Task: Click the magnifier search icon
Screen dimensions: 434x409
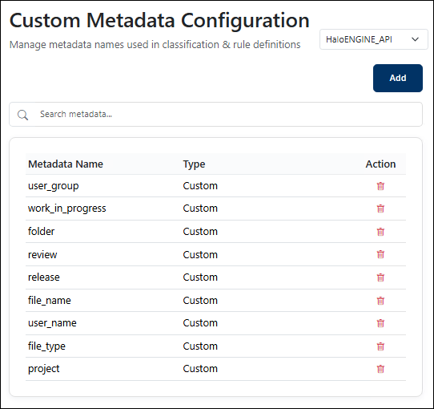Action: 22,115
